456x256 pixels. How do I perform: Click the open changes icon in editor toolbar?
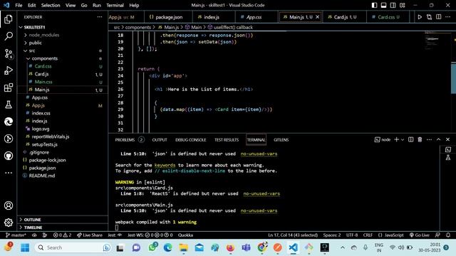[x=429, y=17]
